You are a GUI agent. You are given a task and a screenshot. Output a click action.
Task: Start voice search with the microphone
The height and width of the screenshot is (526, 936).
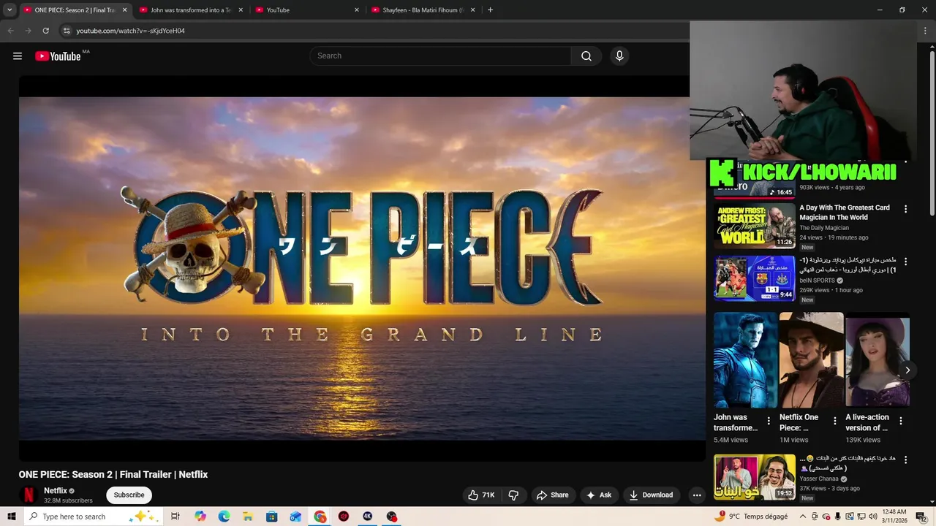point(619,56)
